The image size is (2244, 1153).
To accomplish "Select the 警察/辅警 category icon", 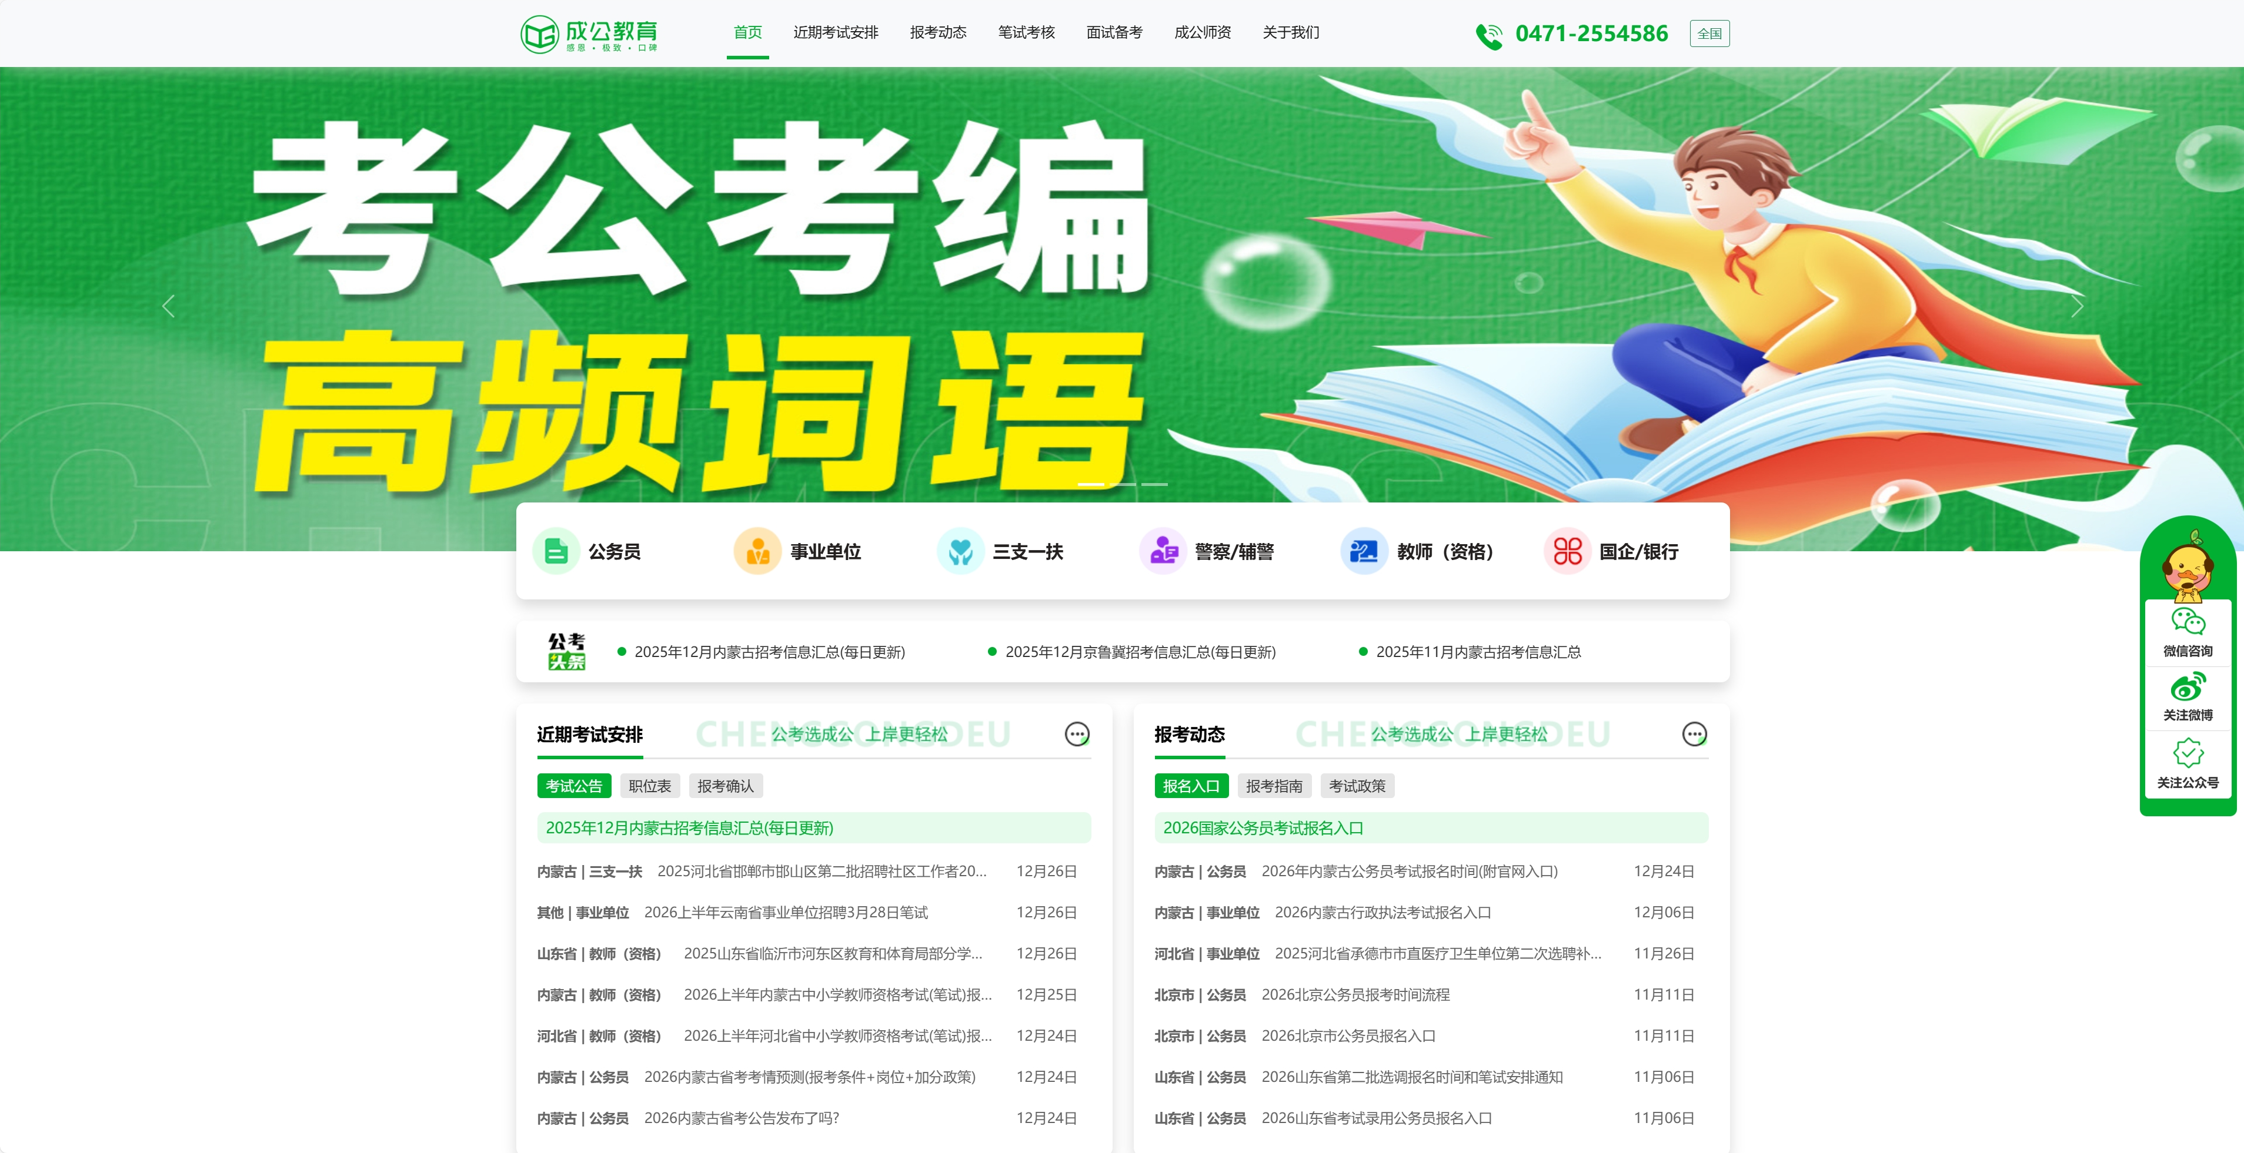I will pos(1162,551).
